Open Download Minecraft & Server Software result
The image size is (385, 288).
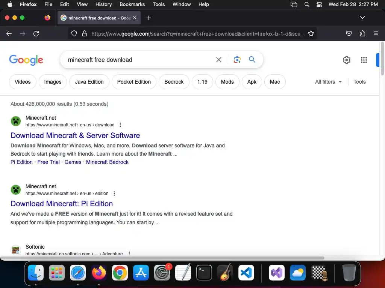point(75,135)
